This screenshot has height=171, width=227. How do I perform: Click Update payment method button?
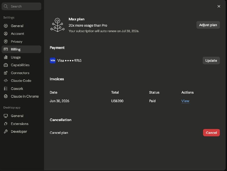click(x=211, y=60)
